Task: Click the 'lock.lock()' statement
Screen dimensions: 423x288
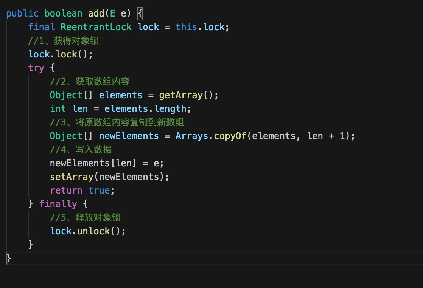Action: [x=61, y=54]
